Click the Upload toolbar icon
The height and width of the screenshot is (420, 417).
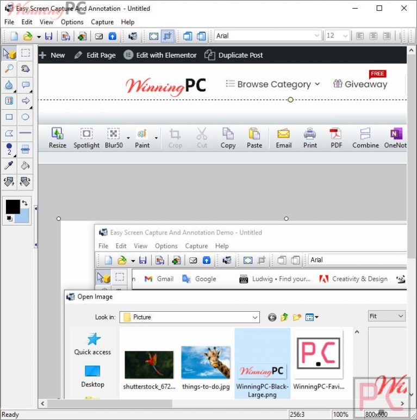(x=113, y=36)
